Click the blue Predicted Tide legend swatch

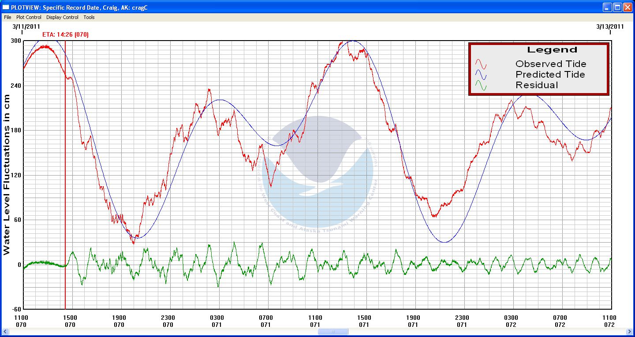click(481, 75)
